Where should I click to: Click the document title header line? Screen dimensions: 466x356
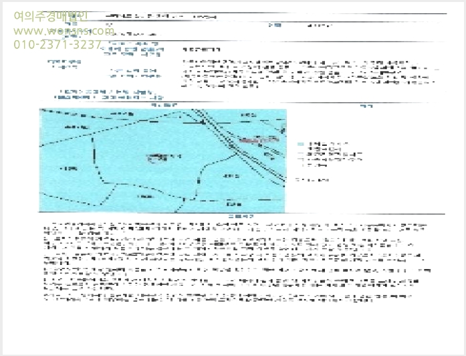tap(160, 17)
